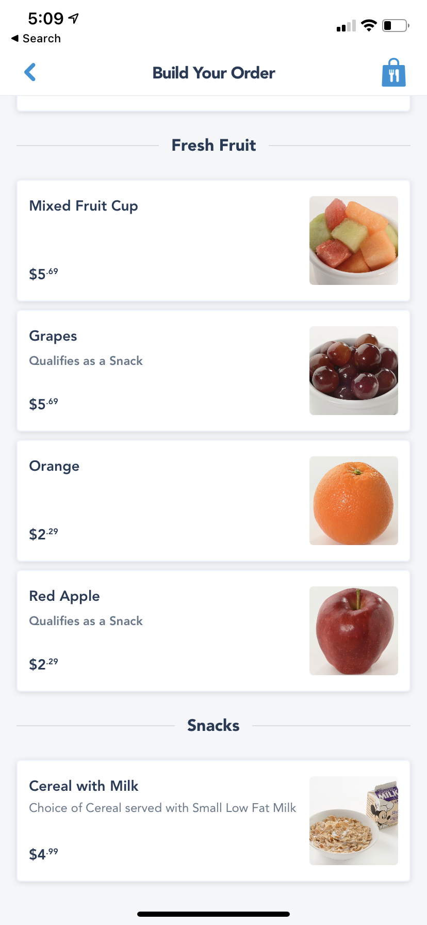The width and height of the screenshot is (427, 925).
Task: Tap the Orange fruit picture
Action: (353, 501)
